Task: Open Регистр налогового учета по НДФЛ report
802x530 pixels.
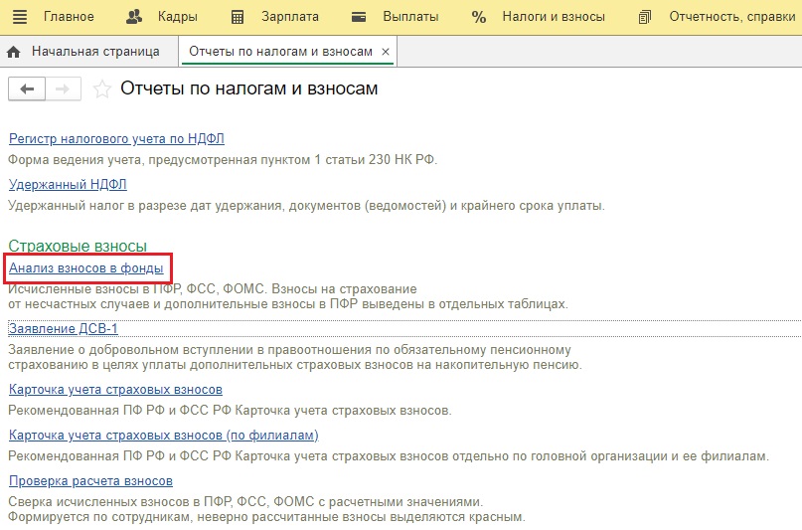Action: (116, 138)
